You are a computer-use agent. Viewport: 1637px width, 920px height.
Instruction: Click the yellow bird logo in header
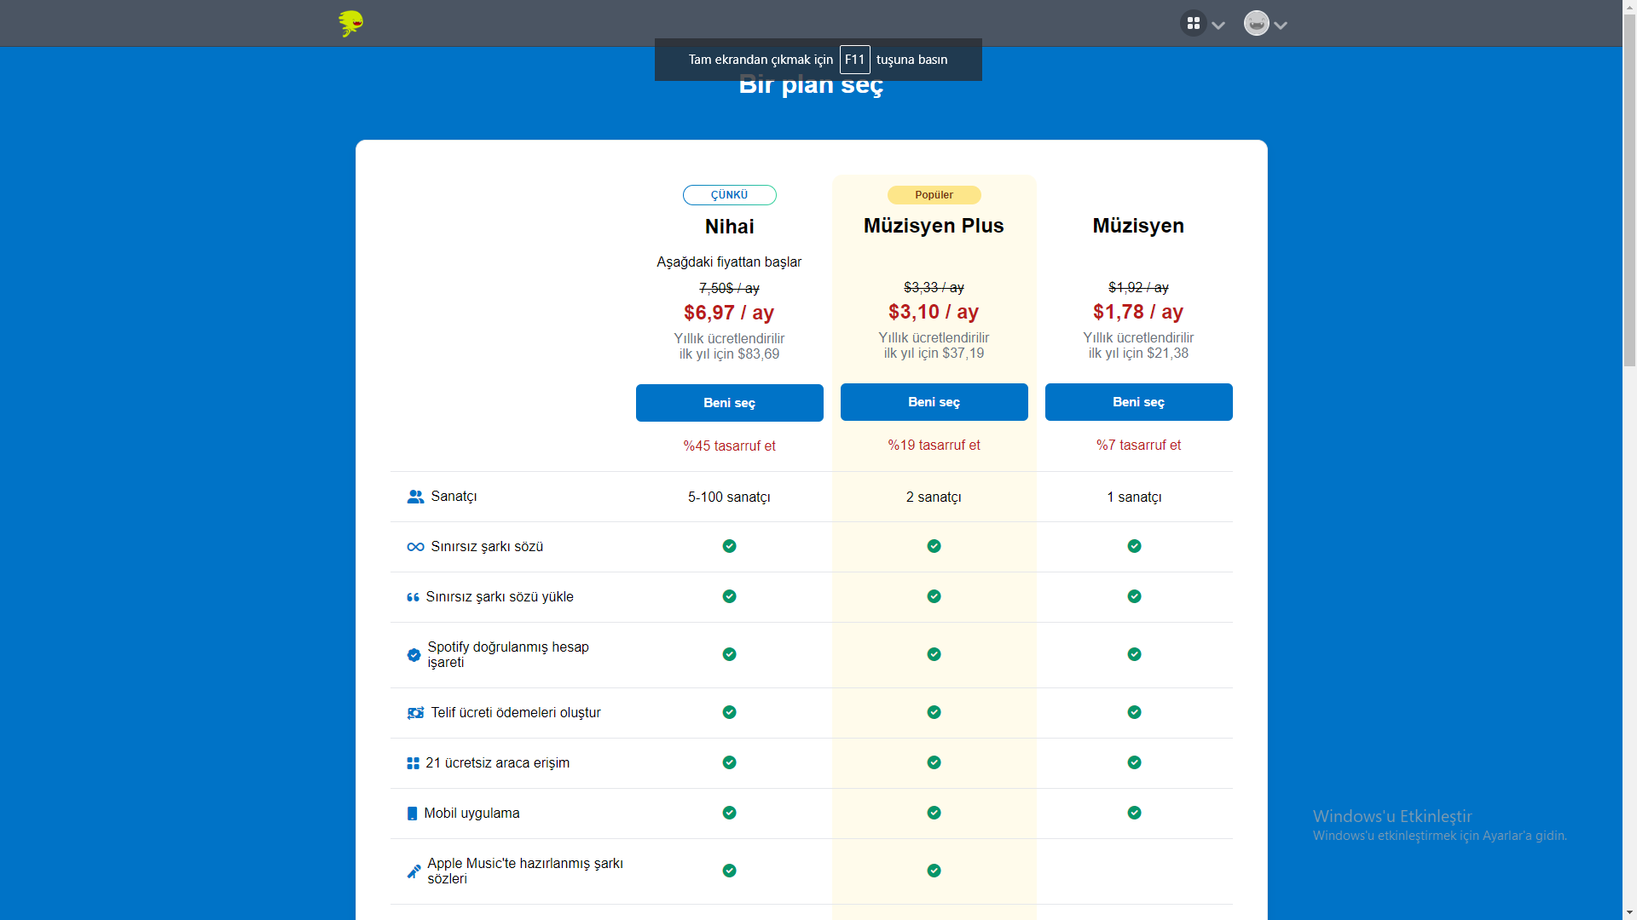coord(350,23)
